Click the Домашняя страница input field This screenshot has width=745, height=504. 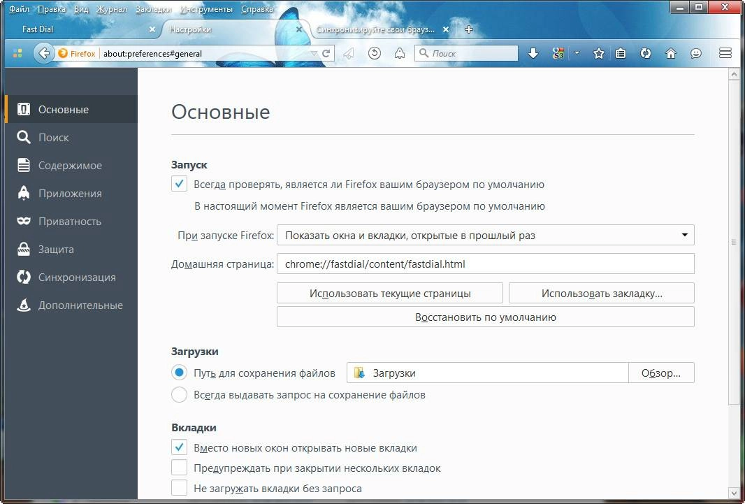pyautogui.click(x=486, y=264)
